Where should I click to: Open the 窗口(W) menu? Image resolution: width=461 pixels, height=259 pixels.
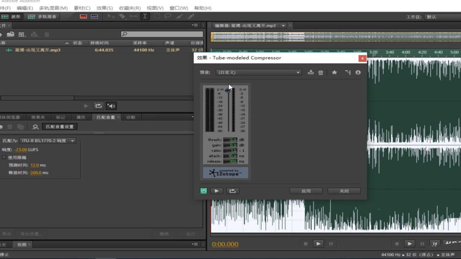(179, 8)
